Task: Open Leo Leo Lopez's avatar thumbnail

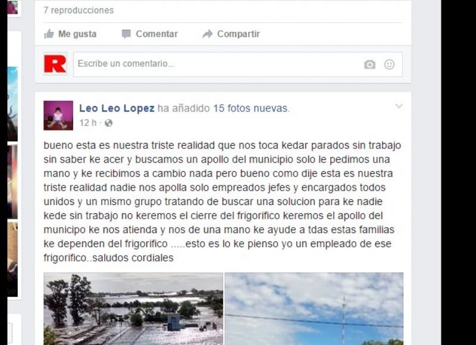Action: 58,116
